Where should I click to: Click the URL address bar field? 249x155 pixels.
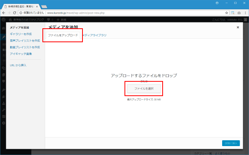(123, 13)
